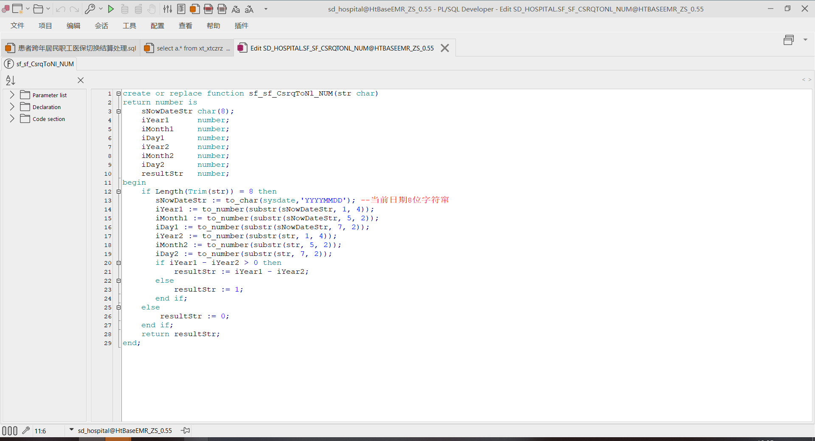The height and width of the screenshot is (441, 815).
Task: Click the 'begin' keyword in the editor
Action: pyautogui.click(x=134, y=183)
